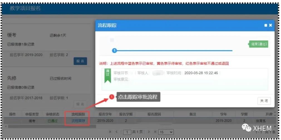This screenshot has height=140, width=281.
Task: Click the page number input field
Action: (127, 132)
